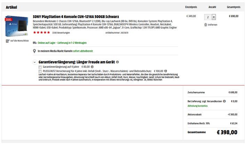Click the € 698,00 Gesamtpreis value in item row
The image size is (246, 144).
(233, 16)
